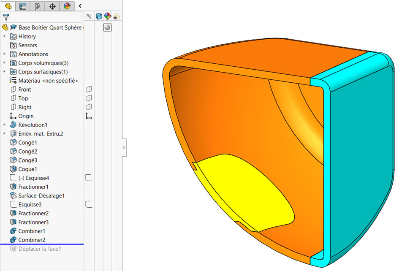Expand the History folder
The image size is (399, 271).
(5, 36)
